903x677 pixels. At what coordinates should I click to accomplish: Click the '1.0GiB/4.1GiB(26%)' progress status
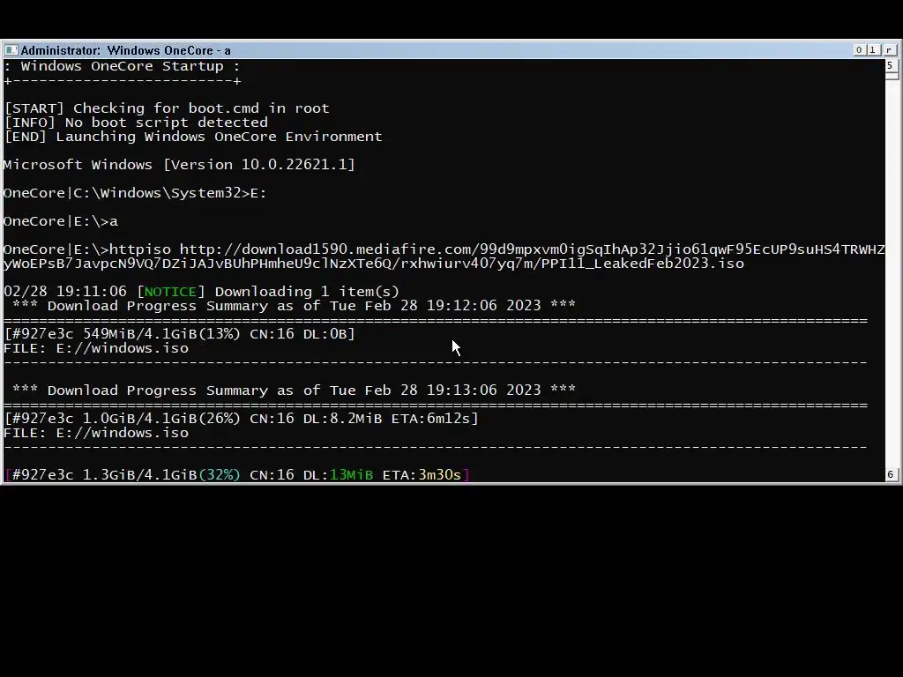point(161,419)
